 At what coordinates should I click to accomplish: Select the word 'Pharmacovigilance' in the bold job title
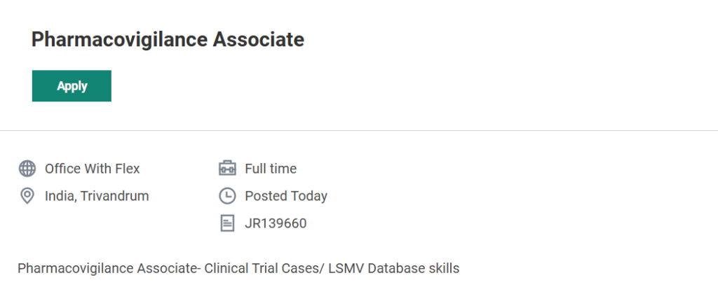tap(106, 40)
